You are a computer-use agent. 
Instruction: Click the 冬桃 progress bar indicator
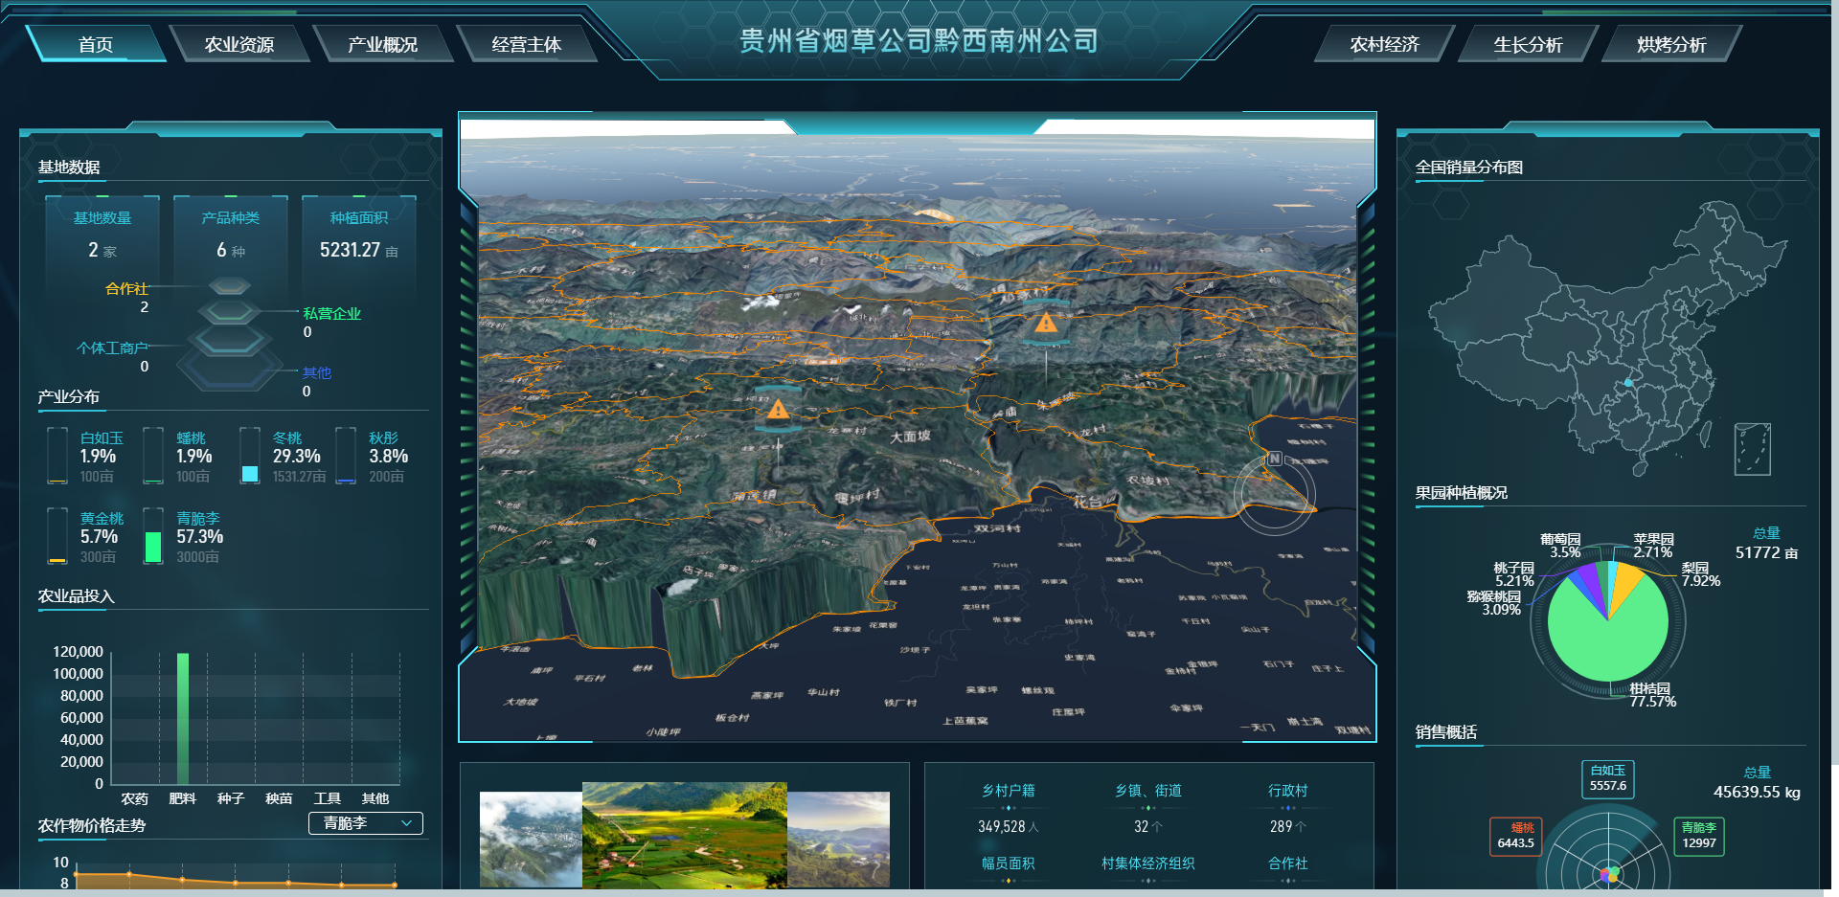[x=250, y=456]
